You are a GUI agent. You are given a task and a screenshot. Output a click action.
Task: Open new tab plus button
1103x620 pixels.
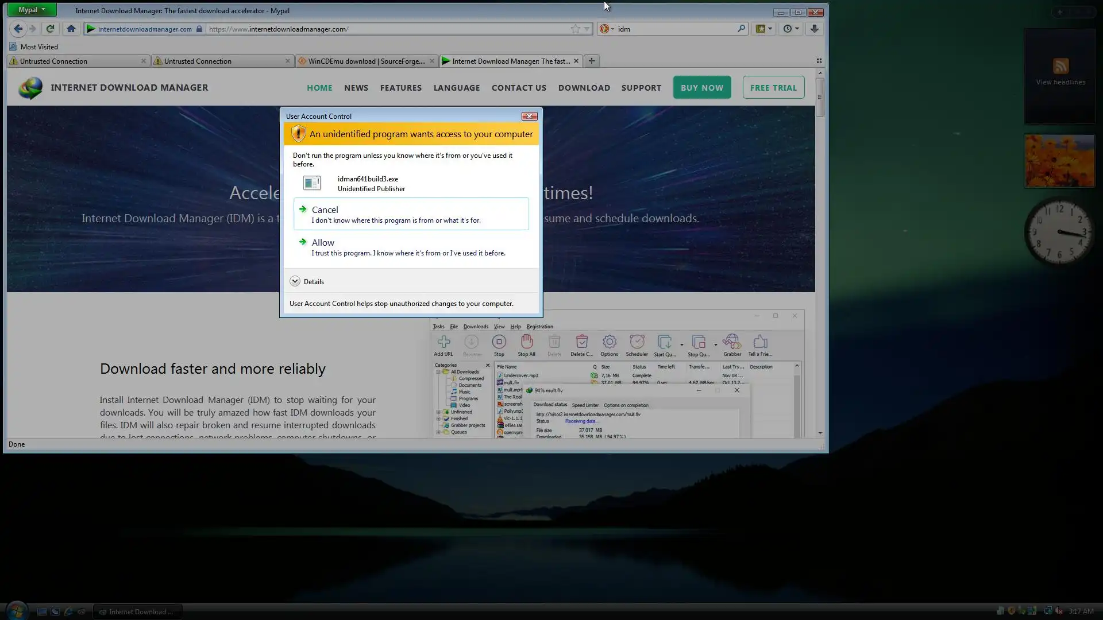pos(592,61)
